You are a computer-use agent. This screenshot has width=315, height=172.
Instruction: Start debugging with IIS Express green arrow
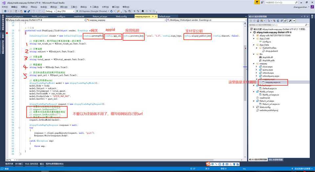click(77, 11)
